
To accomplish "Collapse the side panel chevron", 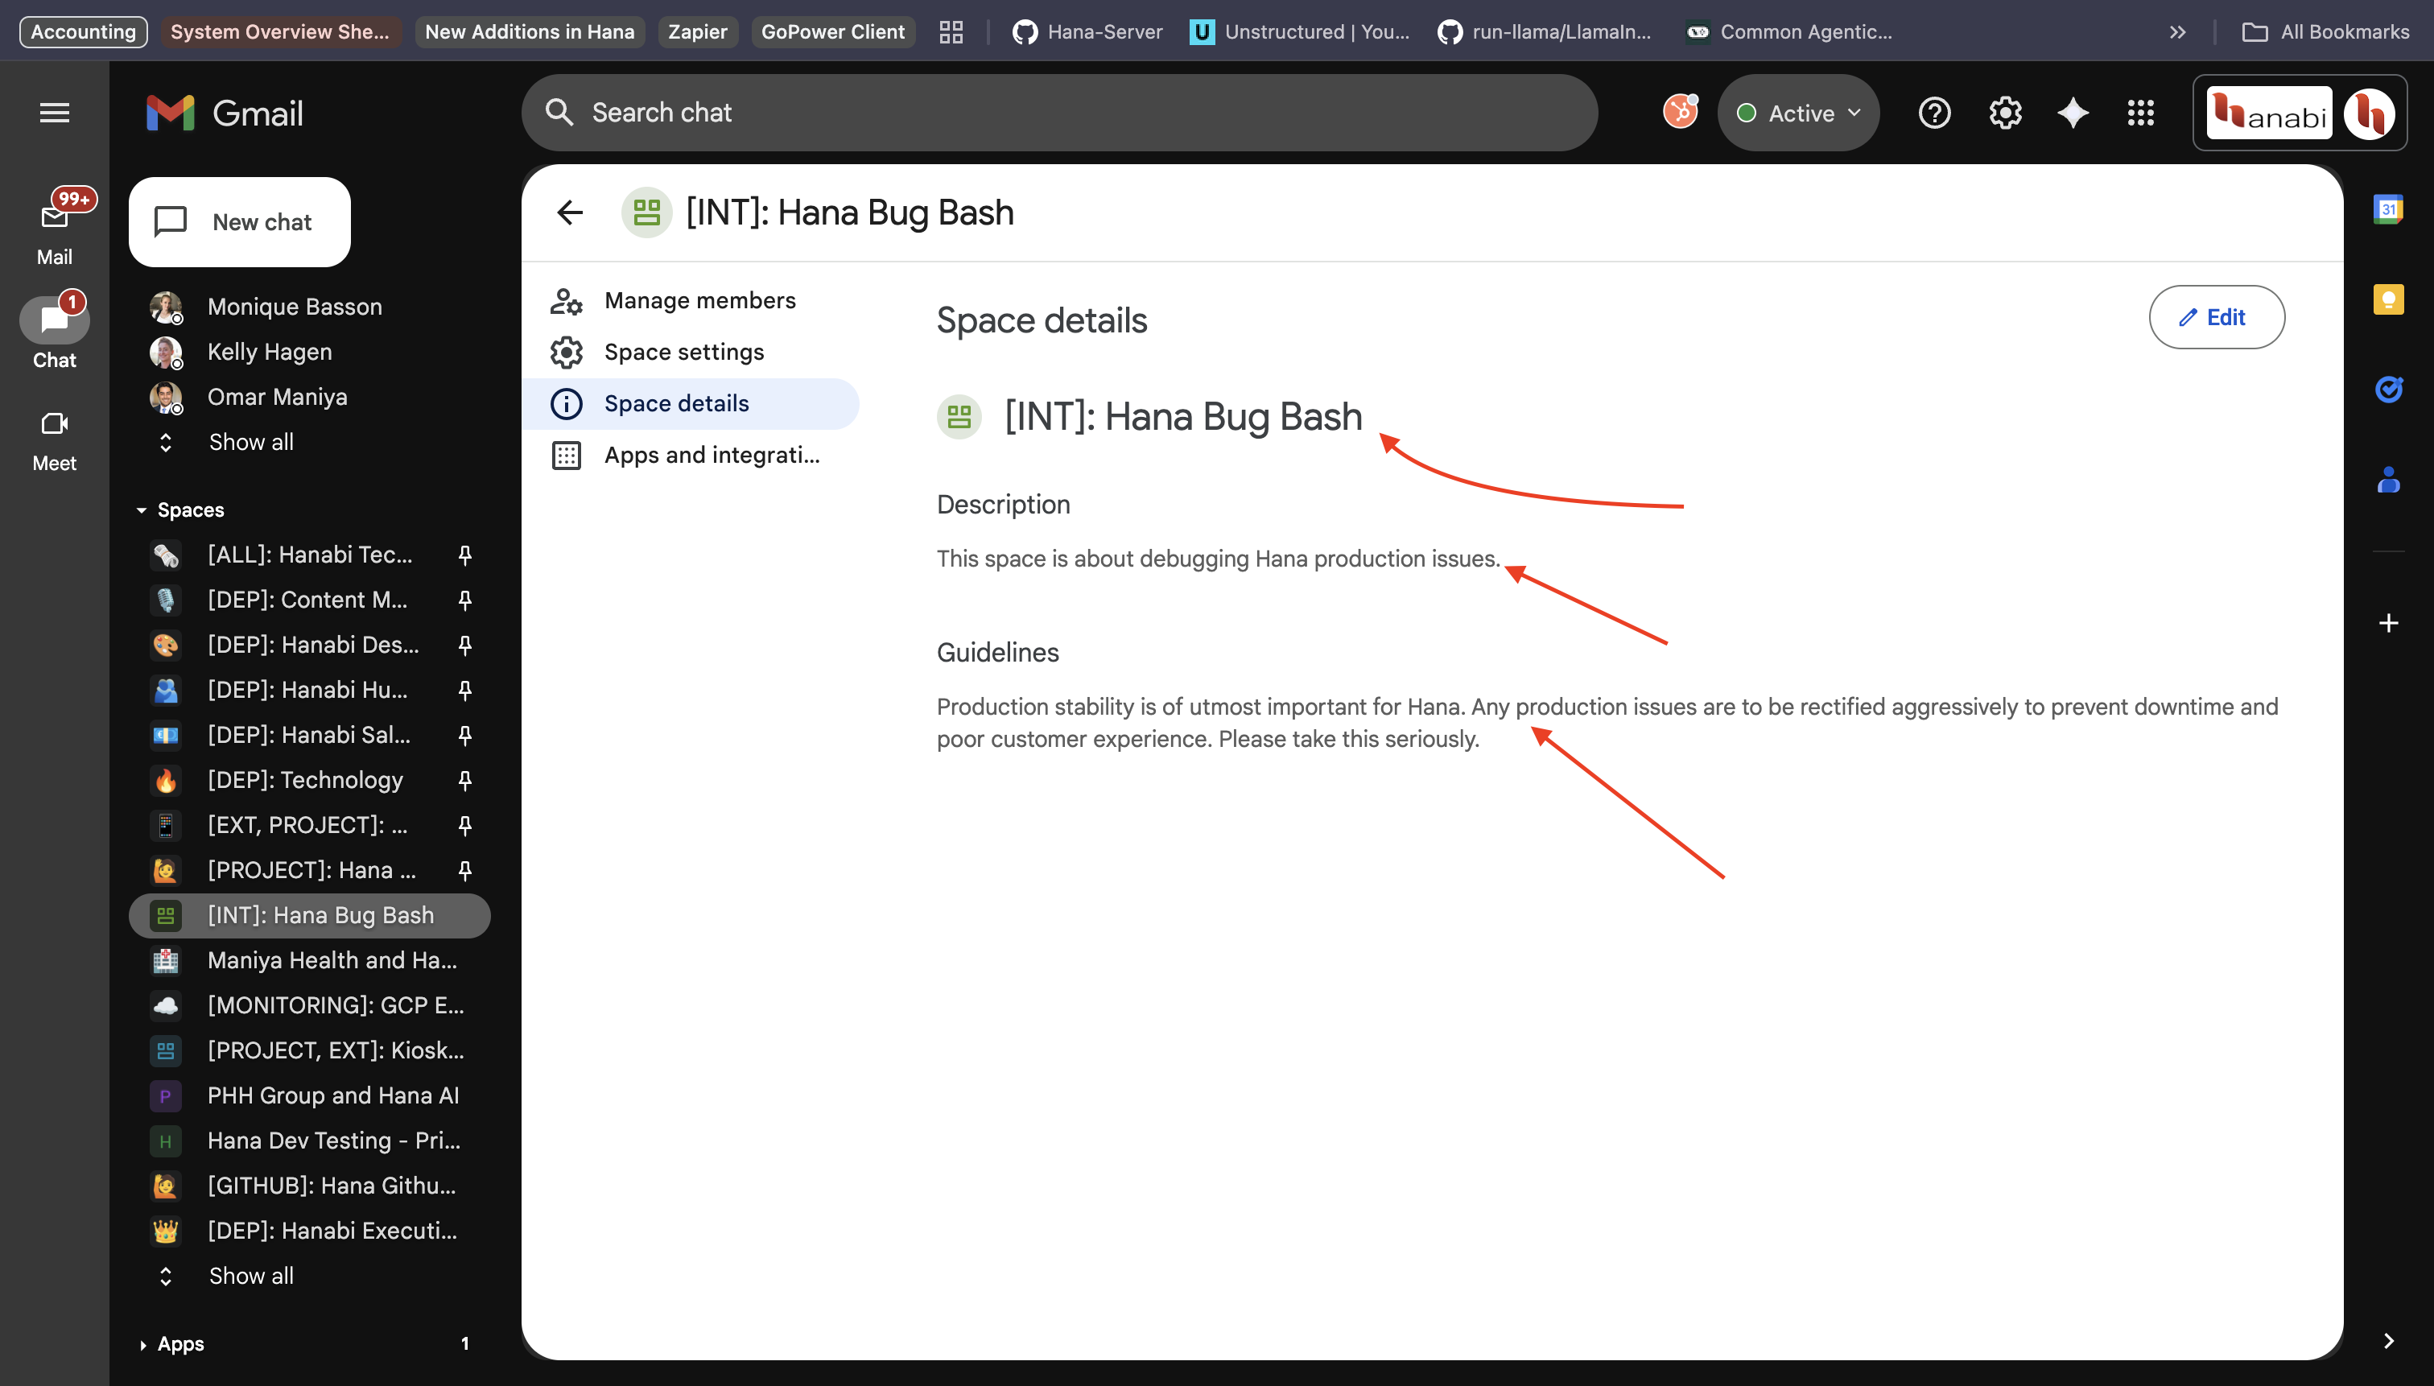I will click(2387, 1340).
